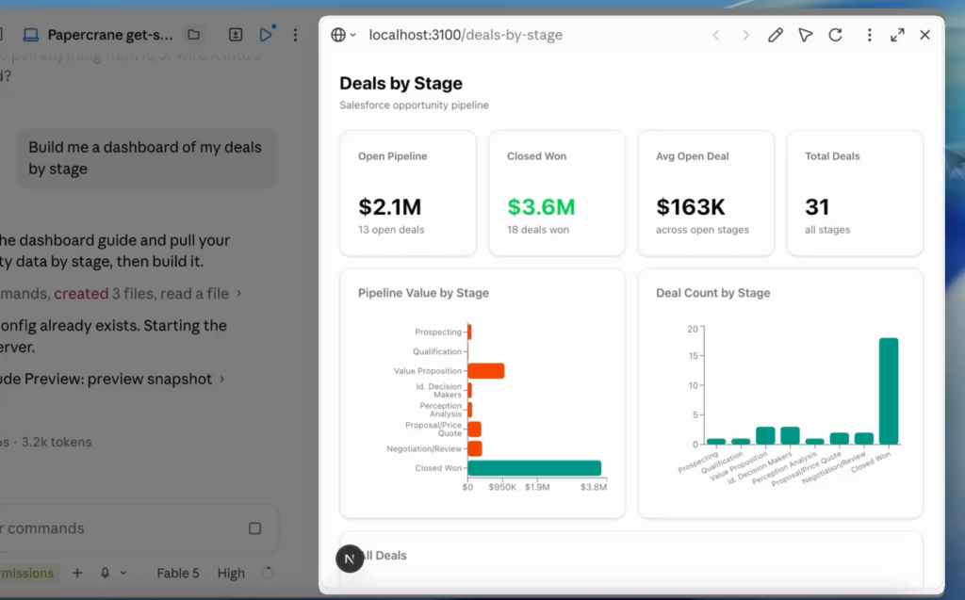The width and height of the screenshot is (965, 600).
Task: Expand preview to full screen
Action: point(898,35)
